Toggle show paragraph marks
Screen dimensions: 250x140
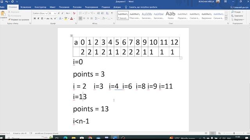click(112, 13)
